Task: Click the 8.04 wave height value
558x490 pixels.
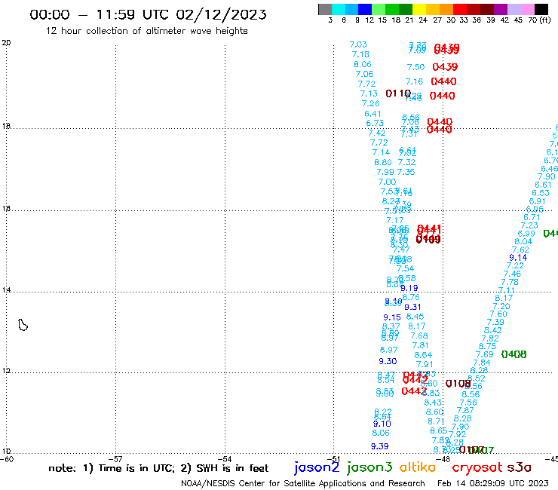Action: 523,242
